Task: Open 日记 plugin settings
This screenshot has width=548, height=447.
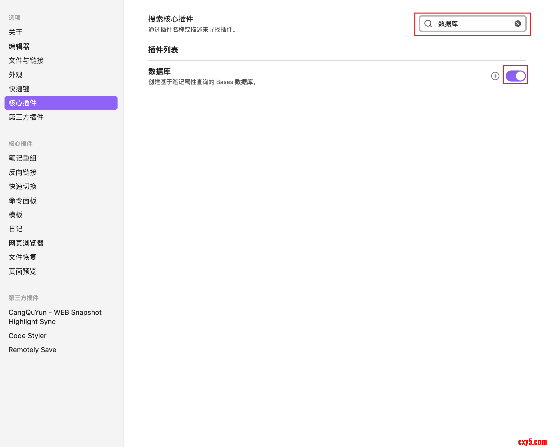Action: coord(16,229)
